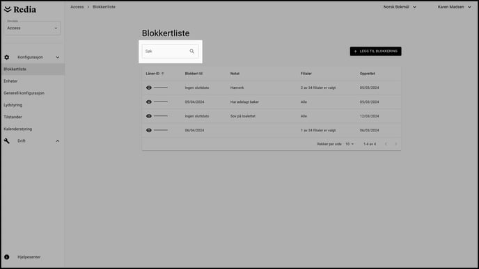The image size is (479, 269).
Task: Click the 12/03/2024 created date
Action: 369,116
